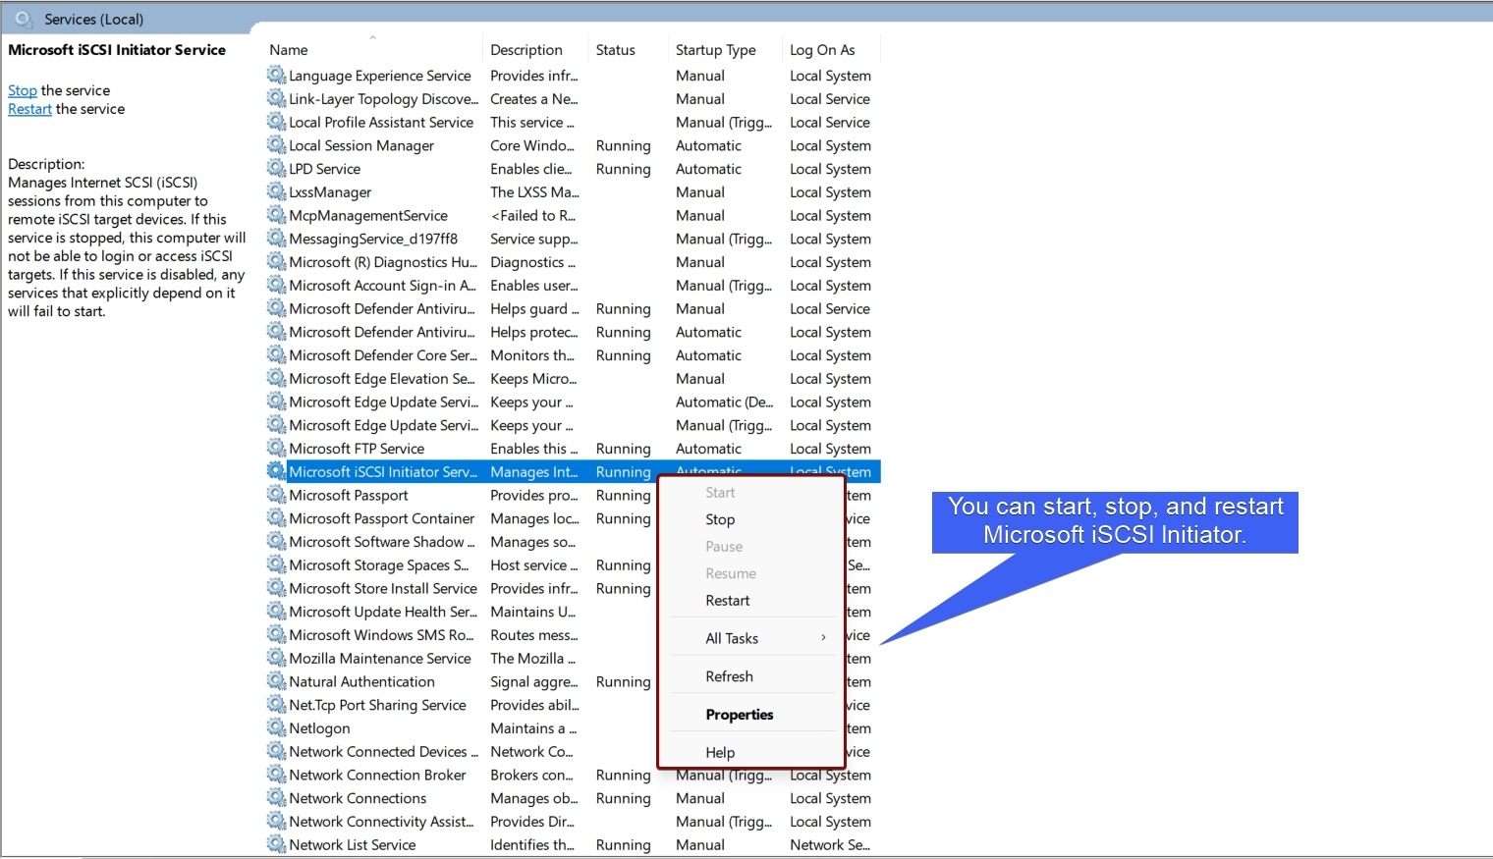The height and width of the screenshot is (859, 1493).
Task: Choose Help in the context menu
Action: (x=720, y=752)
